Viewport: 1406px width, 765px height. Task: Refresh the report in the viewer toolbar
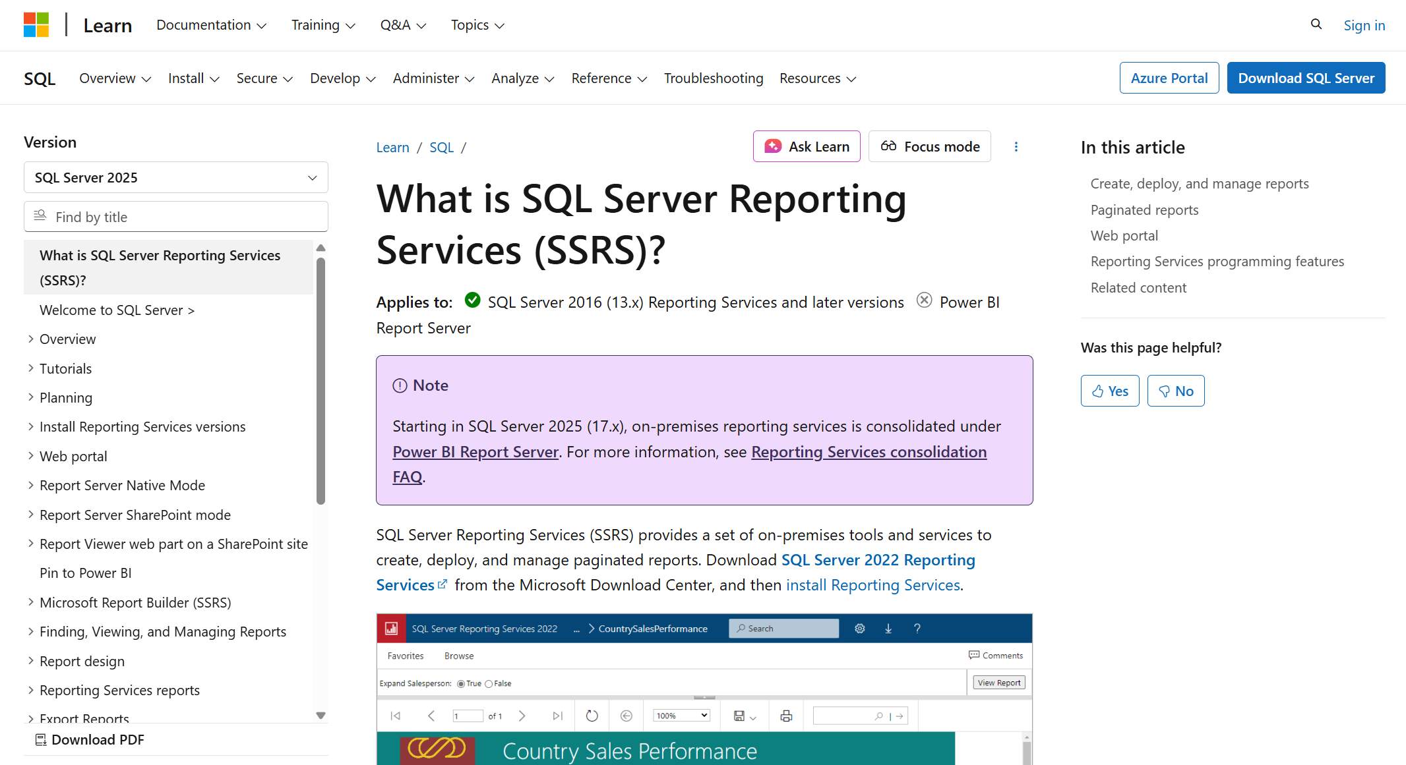592,715
